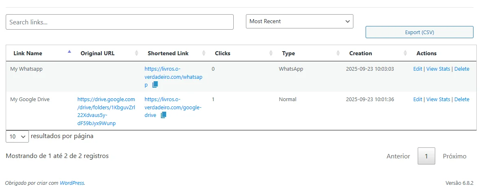
Task: Click the Versão 6.8.2 footer text
Action: (460, 183)
